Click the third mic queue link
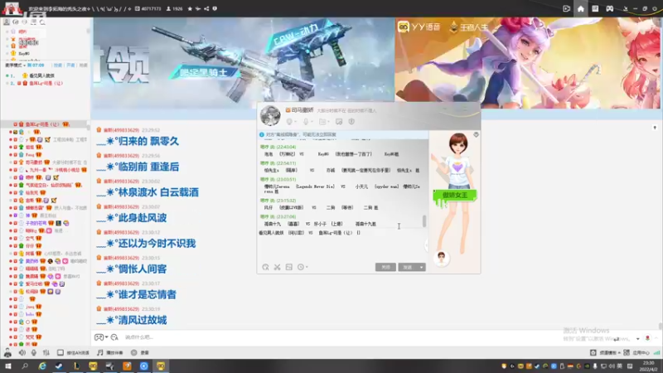The width and height of the screenshot is (663, 373). (x=84, y=65)
